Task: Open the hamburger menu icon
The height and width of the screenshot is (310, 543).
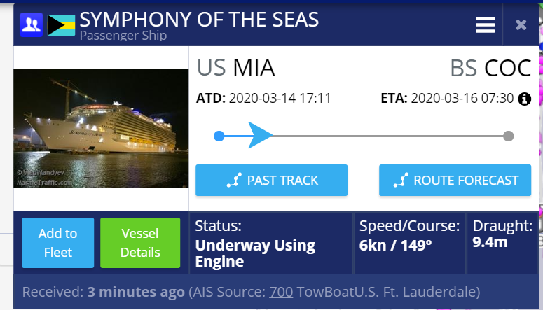Action: [485, 25]
